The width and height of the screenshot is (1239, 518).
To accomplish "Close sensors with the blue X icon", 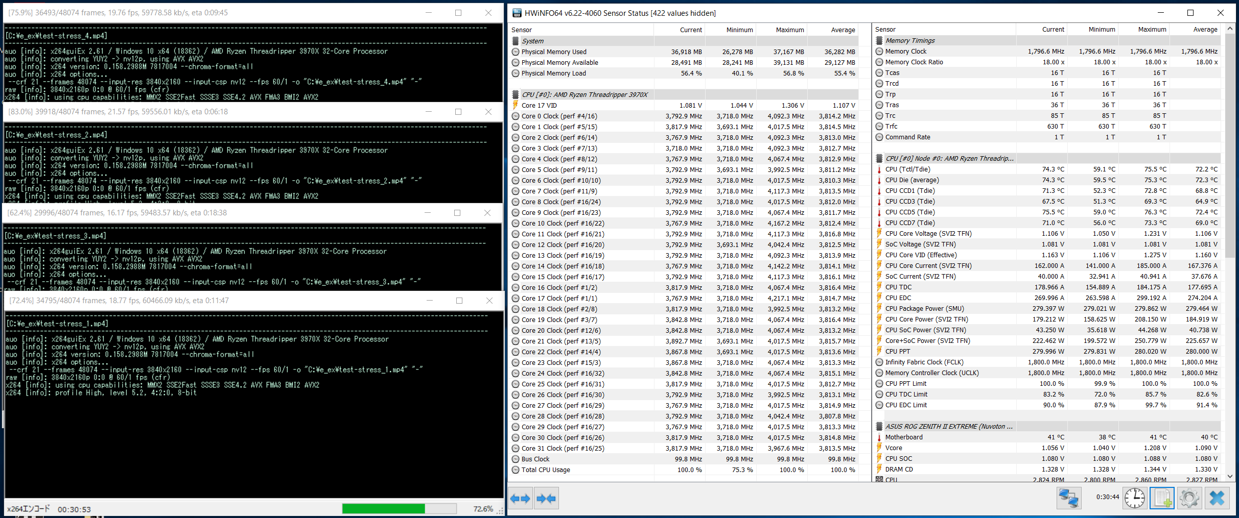I will coord(1217,498).
